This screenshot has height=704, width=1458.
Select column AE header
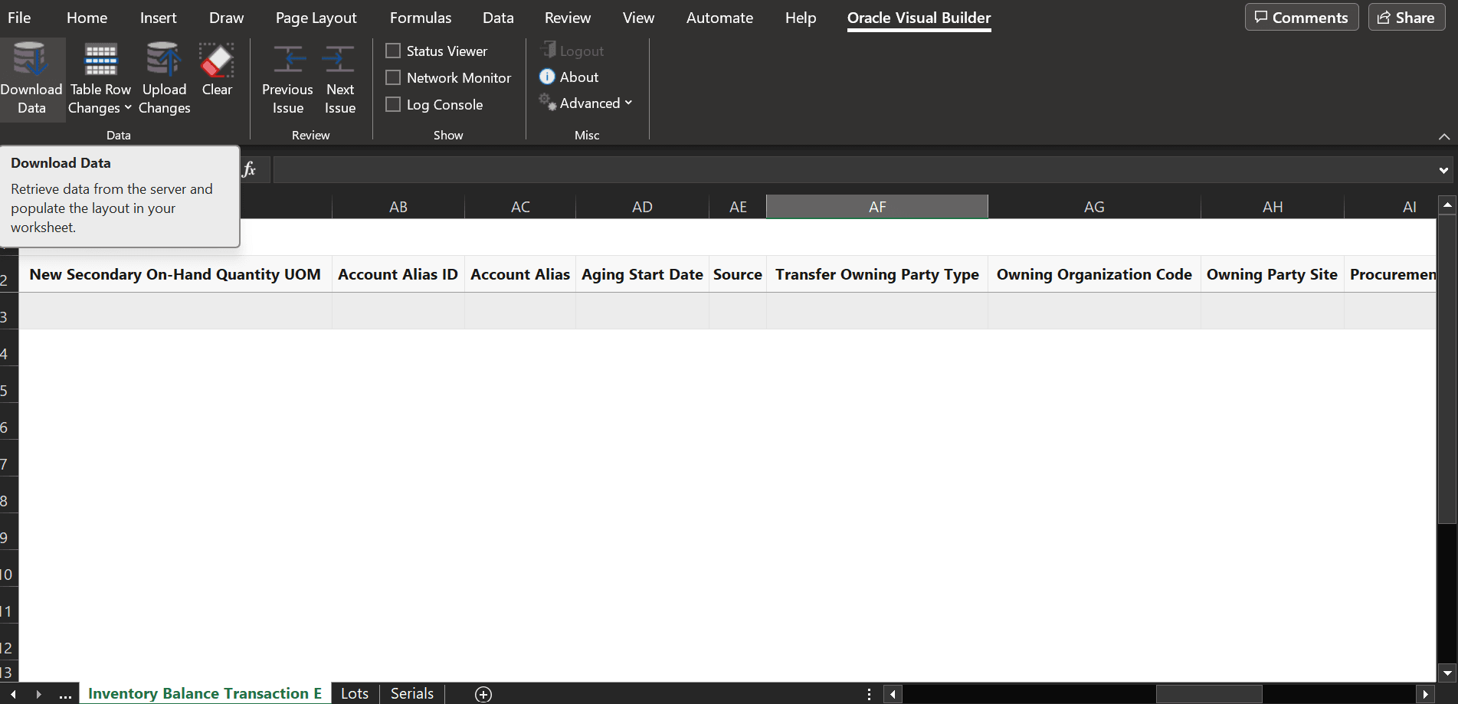tap(738, 207)
